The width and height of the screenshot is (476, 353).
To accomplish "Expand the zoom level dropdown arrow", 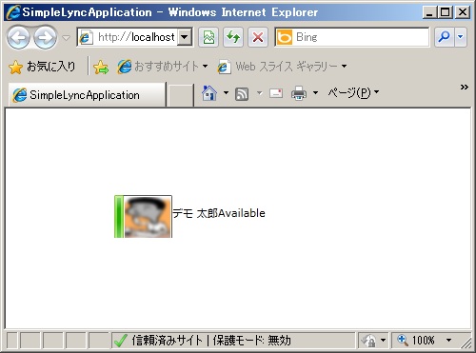I will (x=448, y=341).
